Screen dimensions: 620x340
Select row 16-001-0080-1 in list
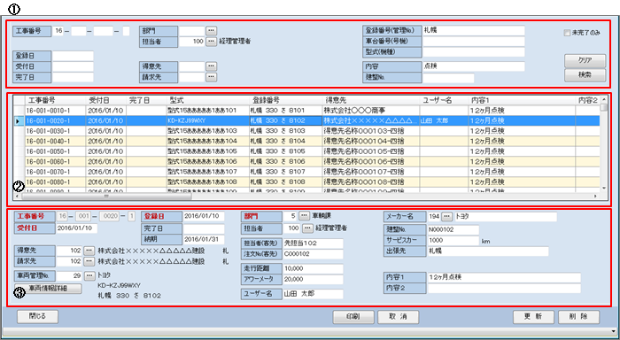(x=306, y=182)
